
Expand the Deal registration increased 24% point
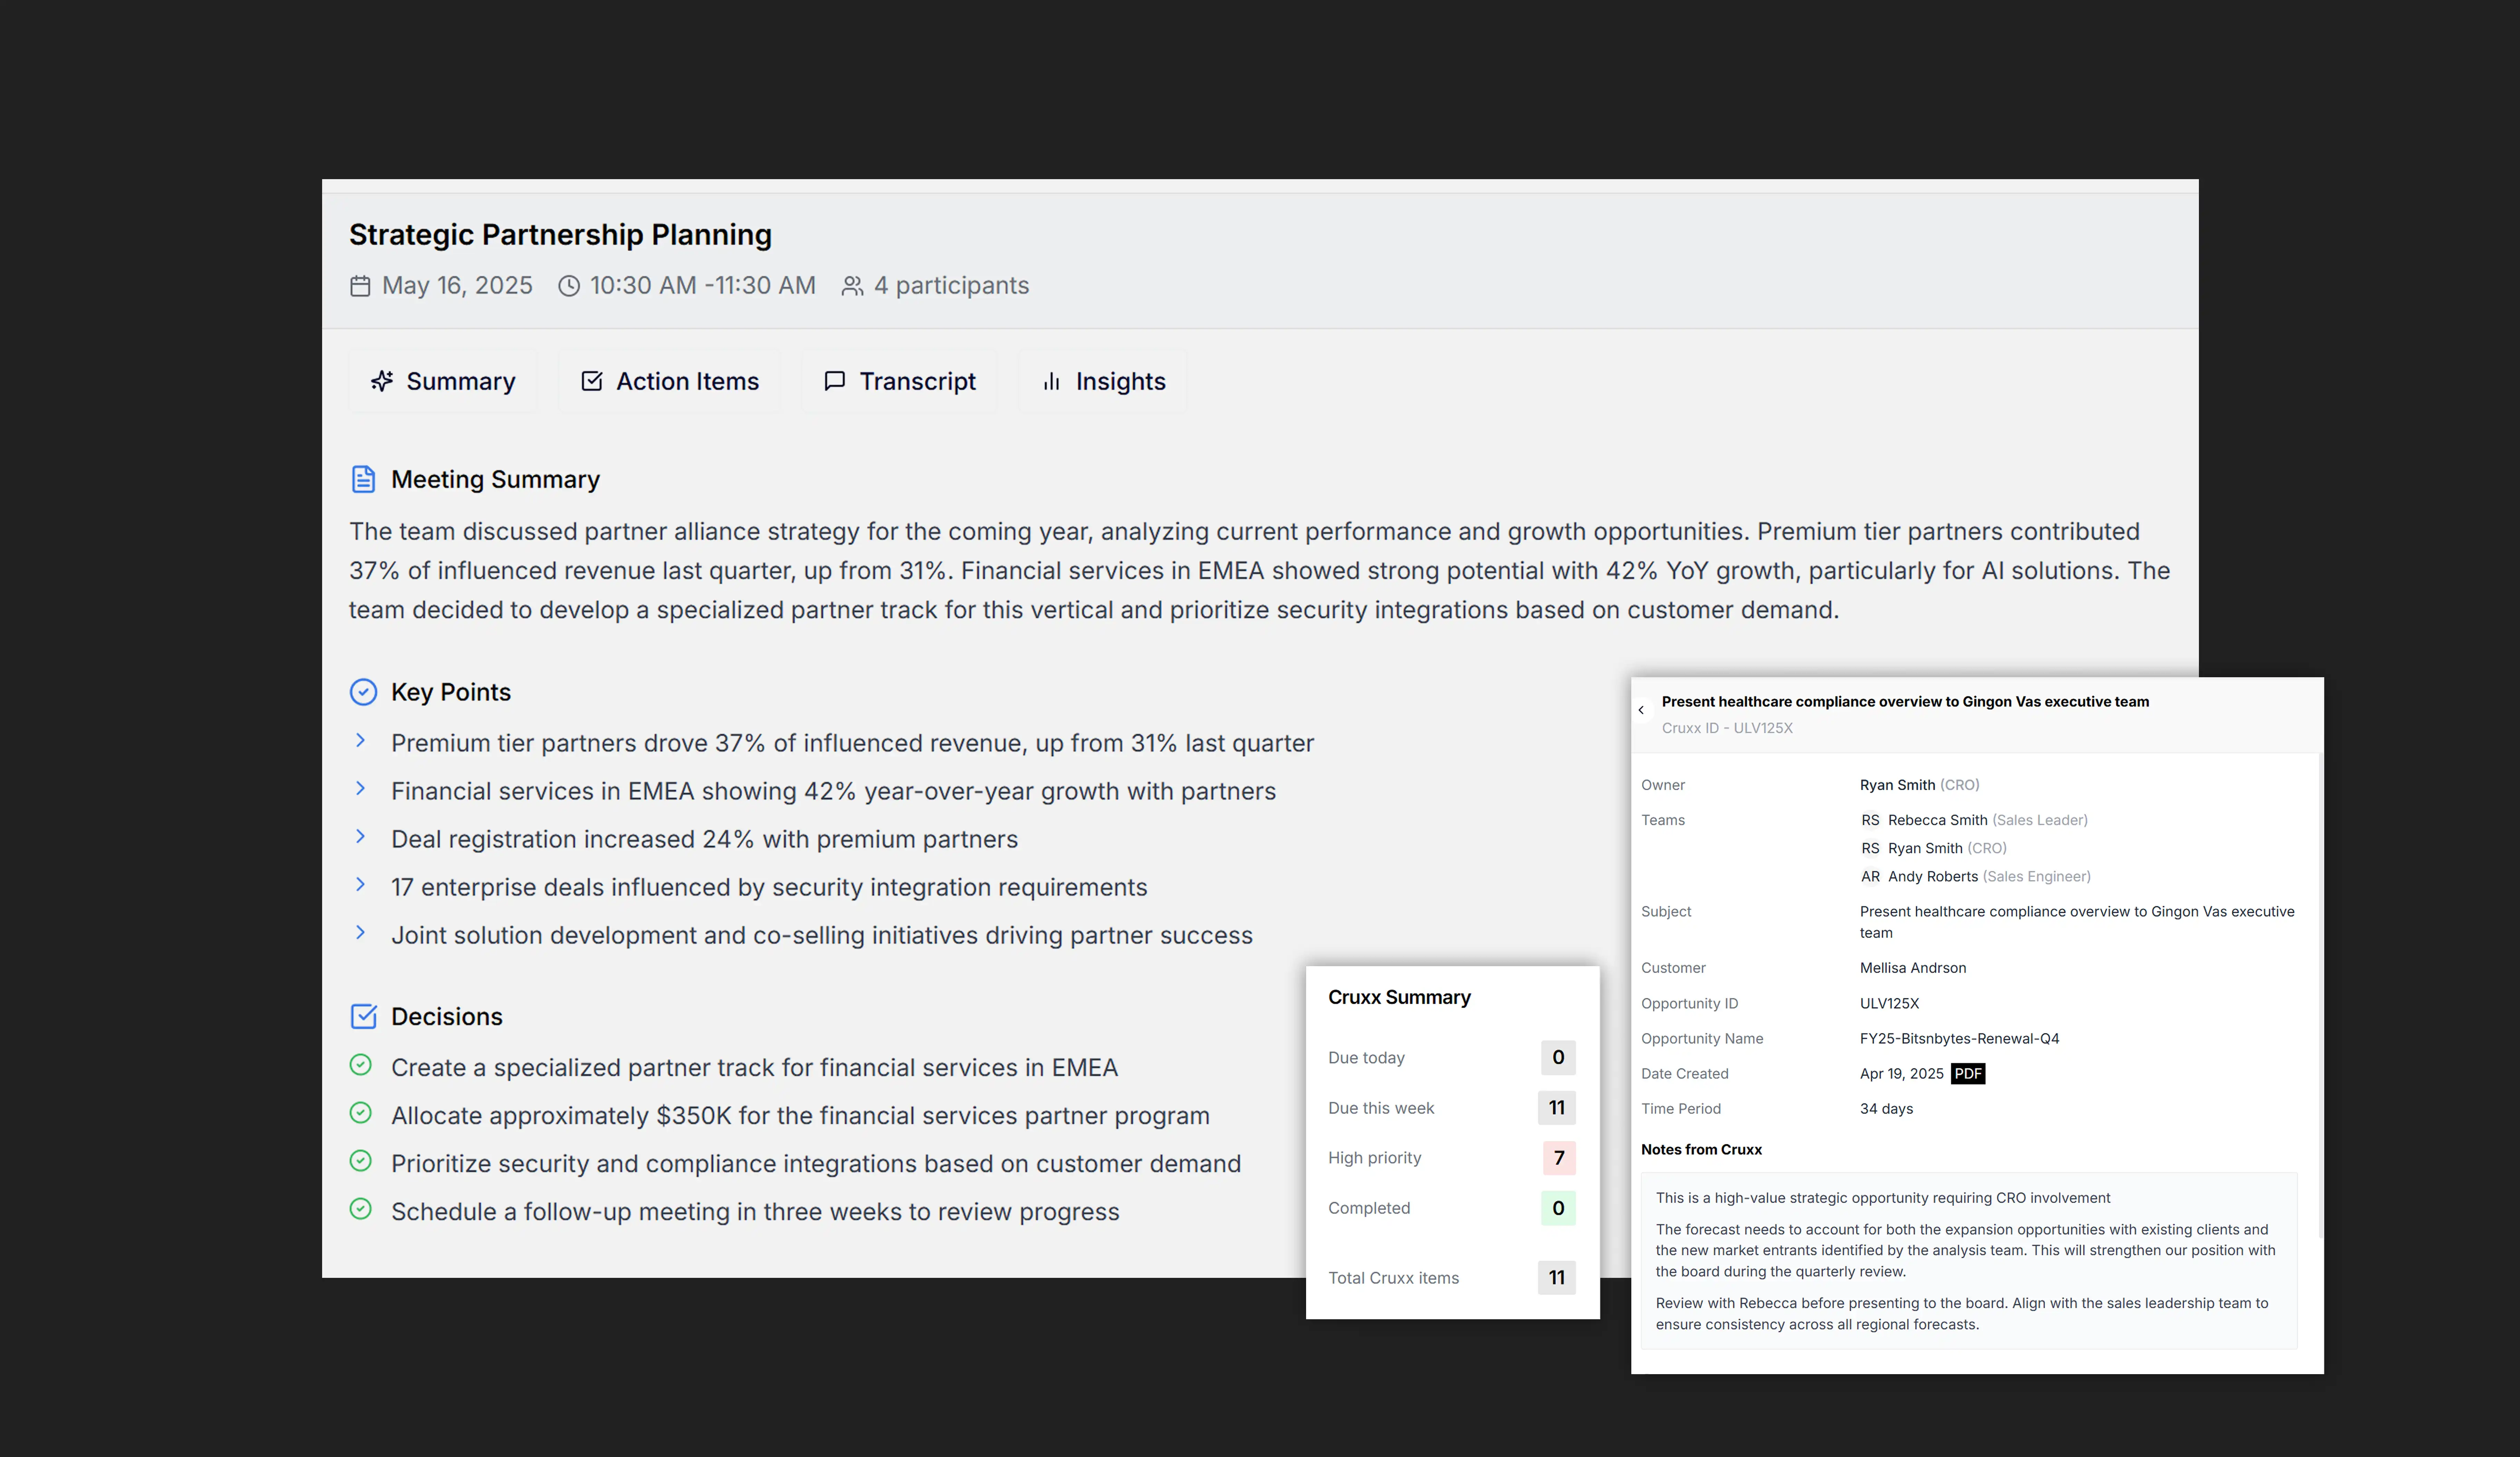pyautogui.click(x=361, y=837)
